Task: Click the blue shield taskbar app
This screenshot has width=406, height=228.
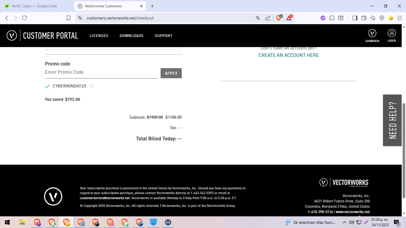Action: (x=153, y=222)
